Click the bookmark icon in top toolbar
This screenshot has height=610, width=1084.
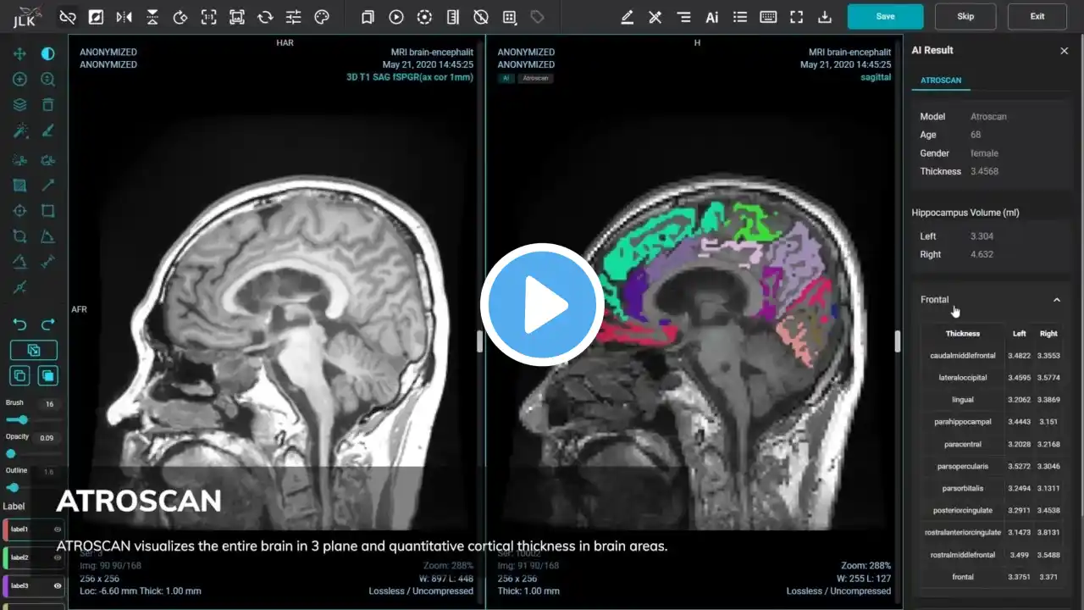368,17
